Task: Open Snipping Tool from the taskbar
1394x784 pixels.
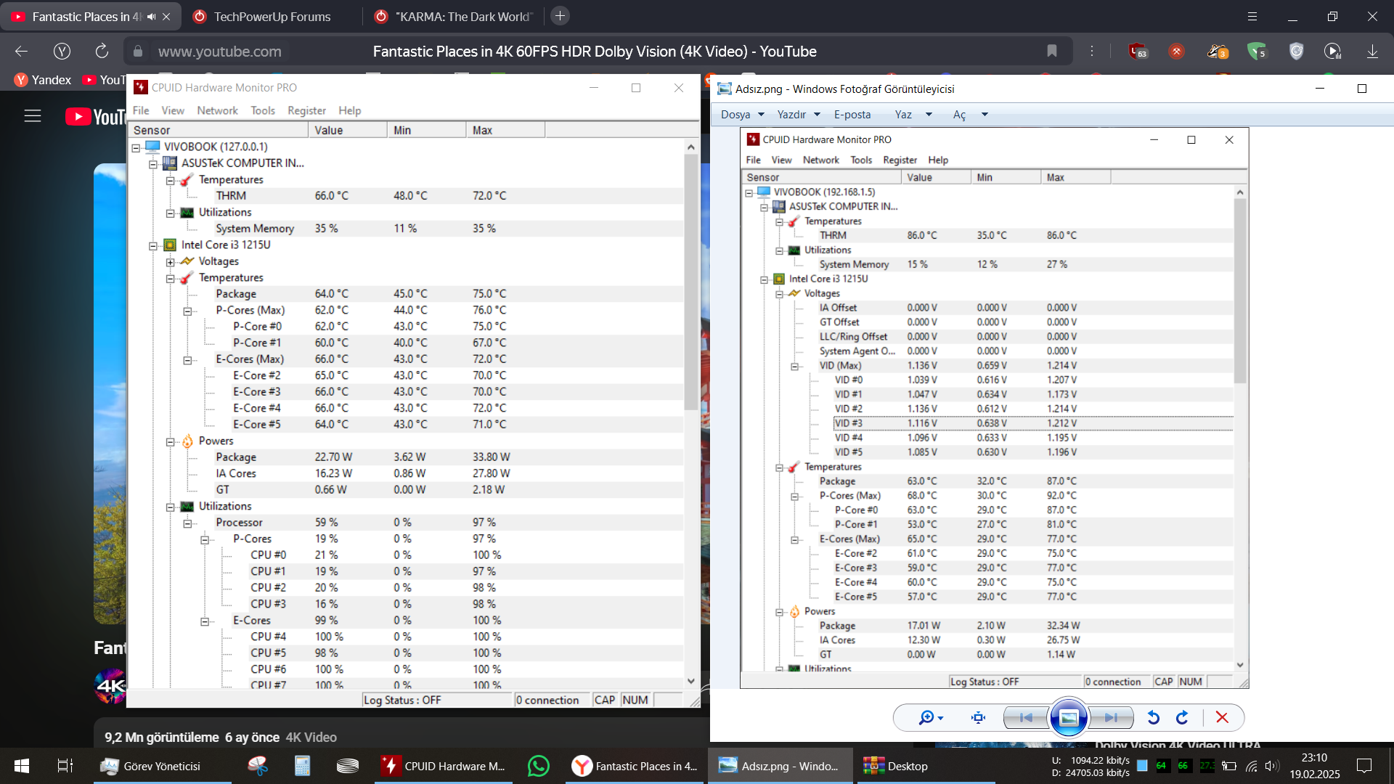Action: tap(257, 766)
